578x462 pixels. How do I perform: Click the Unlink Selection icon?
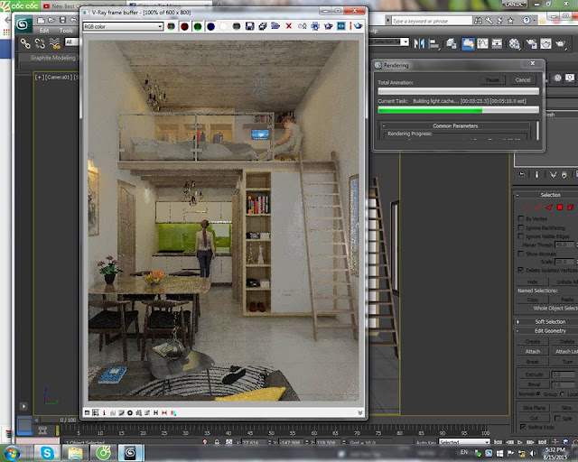pos(40,43)
